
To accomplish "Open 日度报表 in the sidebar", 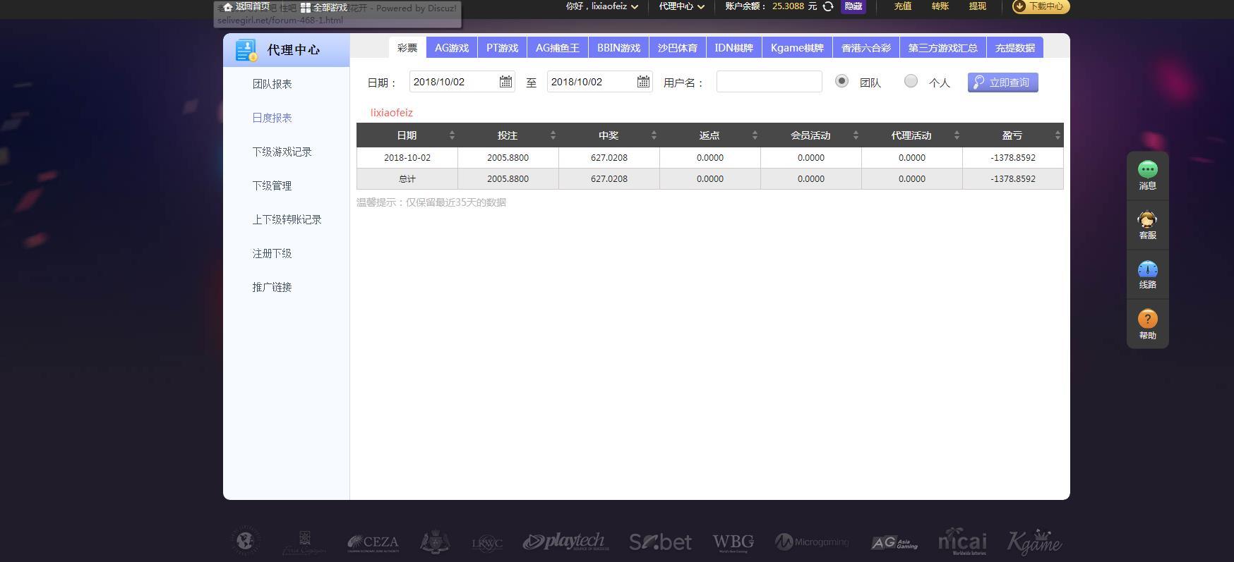I will (272, 118).
